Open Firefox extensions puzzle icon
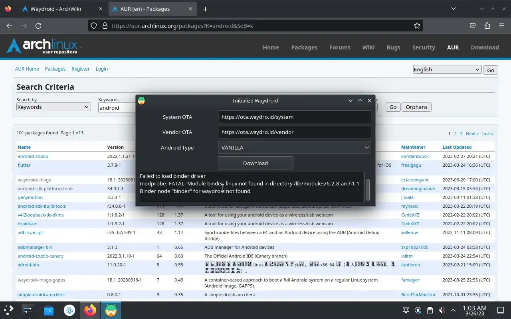The width and height of the screenshot is (511, 319). 487,26
